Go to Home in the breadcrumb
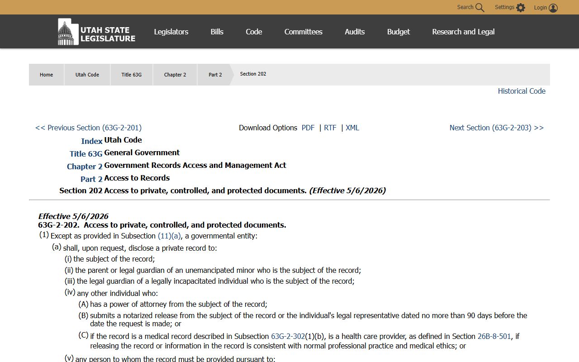 [46, 75]
